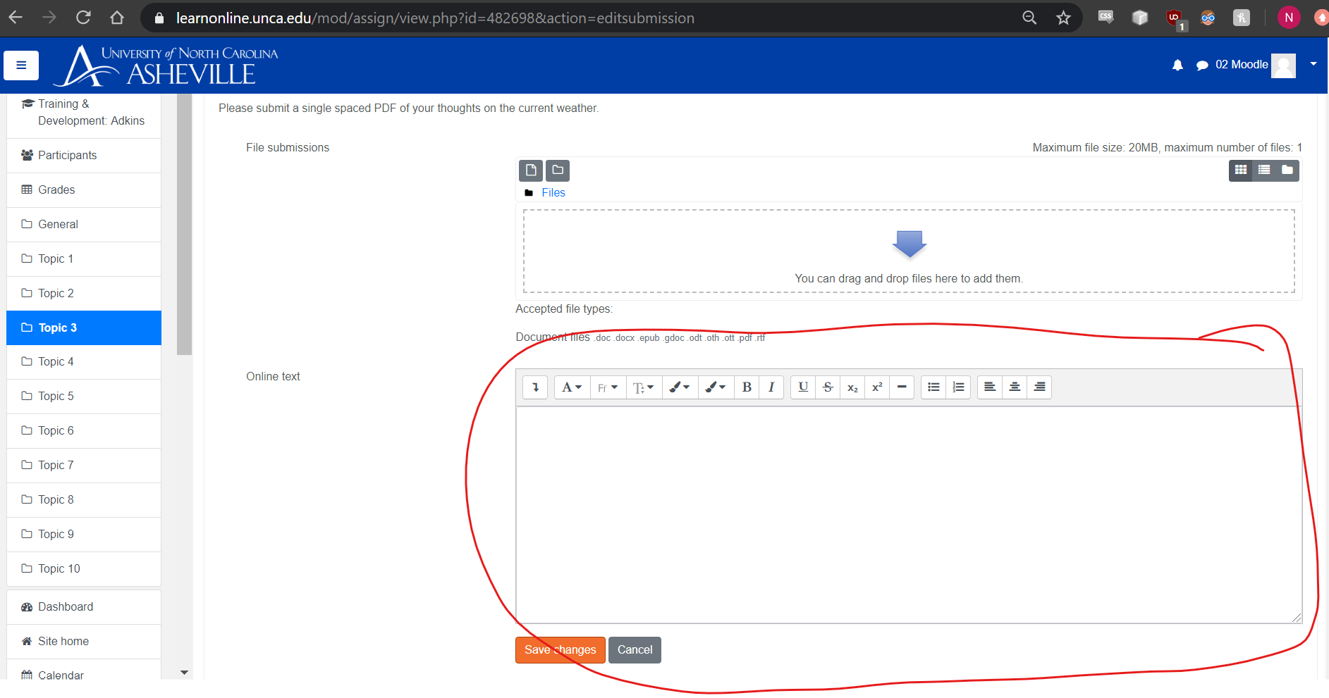1329x698 pixels.
Task: Click the superscript button
Action: pyautogui.click(x=877, y=387)
